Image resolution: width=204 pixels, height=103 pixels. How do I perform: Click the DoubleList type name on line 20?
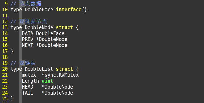(x=39, y=69)
